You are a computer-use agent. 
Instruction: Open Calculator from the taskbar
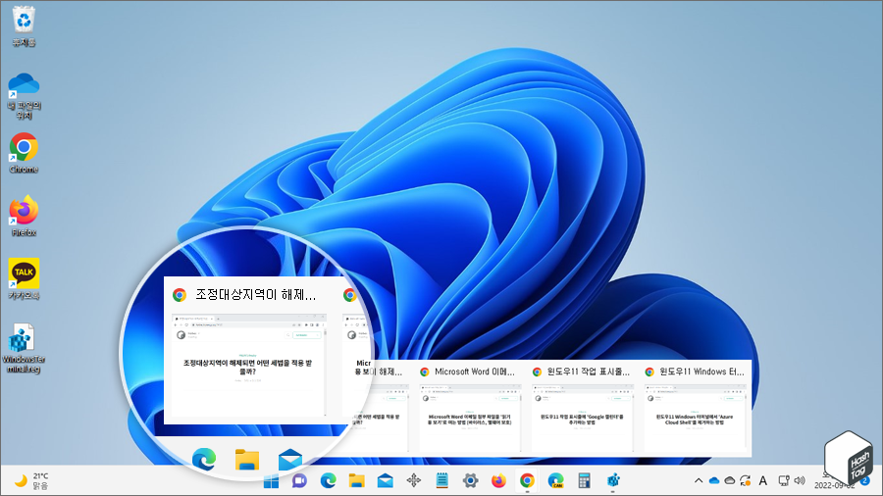[x=584, y=481]
